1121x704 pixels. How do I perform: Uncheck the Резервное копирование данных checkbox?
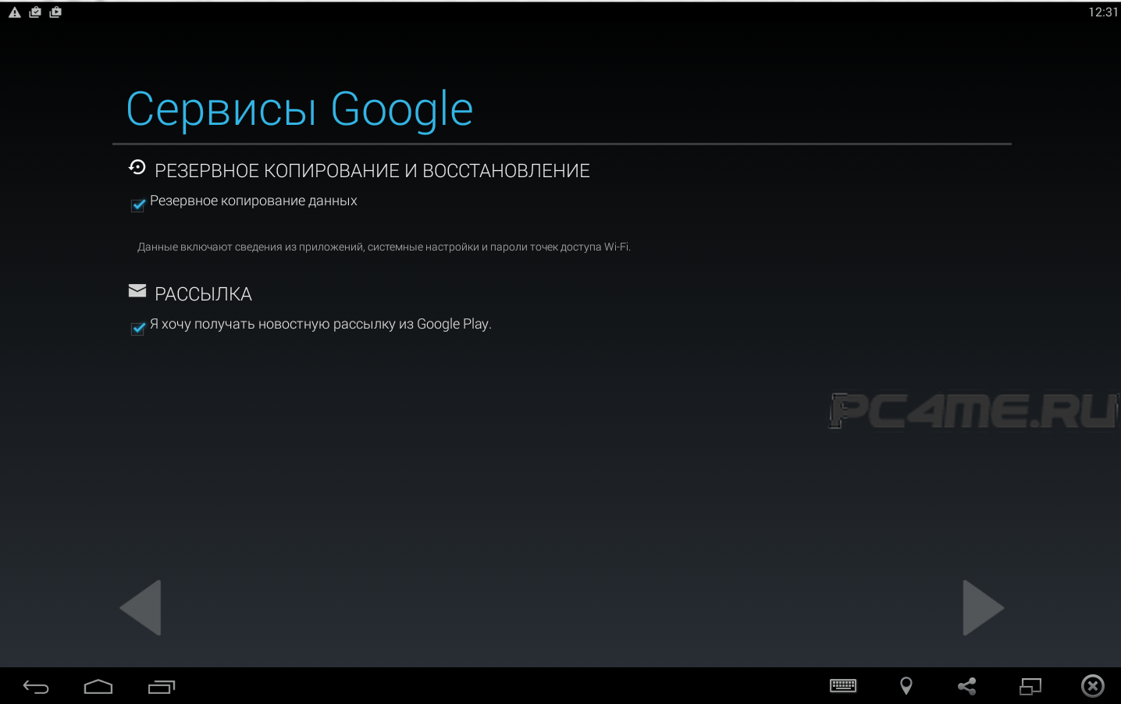138,205
